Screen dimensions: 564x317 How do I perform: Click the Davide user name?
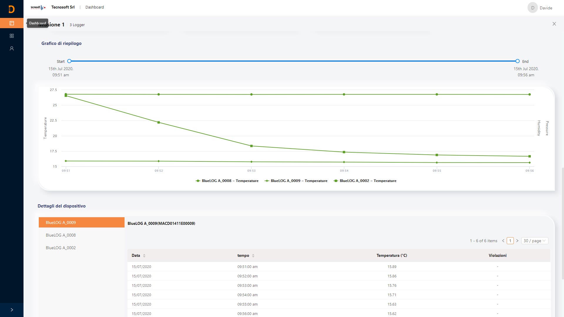(x=546, y=8)
